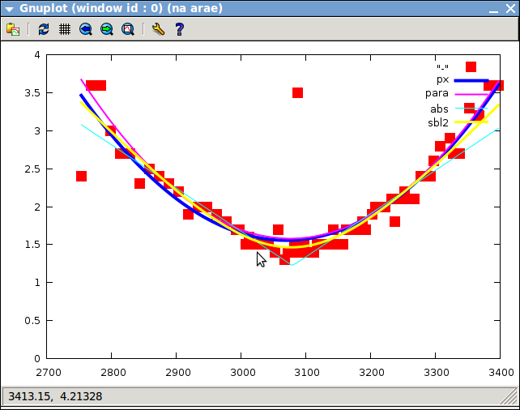Viewport: 520px width, 410px height.
Task: Close the Gnuplot window
Action: [509, 9]
